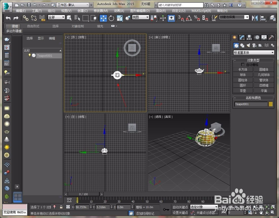Toggle the Angle Snap toggle
Viewport: 279px width, 218px height.
pyautogui.click(x=189, y=18)
